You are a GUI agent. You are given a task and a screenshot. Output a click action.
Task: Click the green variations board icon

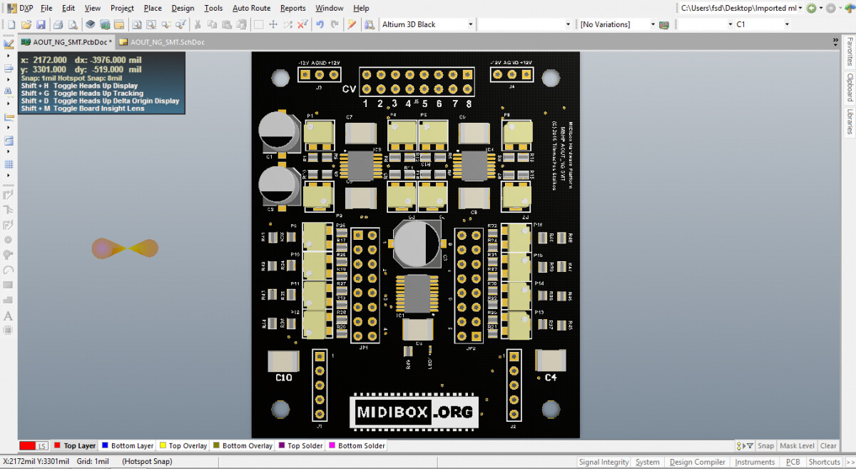(664, 24)
